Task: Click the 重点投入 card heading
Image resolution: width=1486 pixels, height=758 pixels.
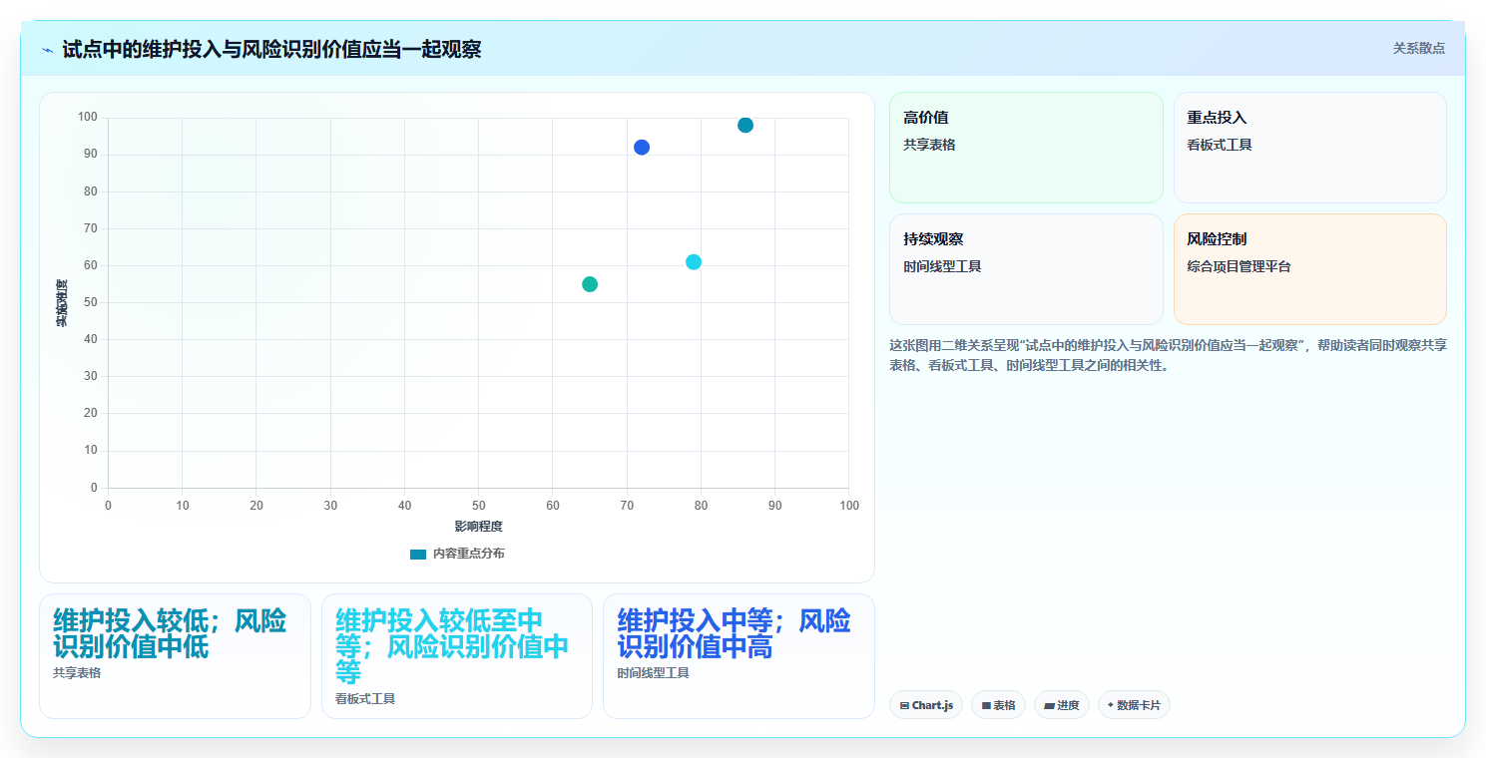Action: point(1217,118)
